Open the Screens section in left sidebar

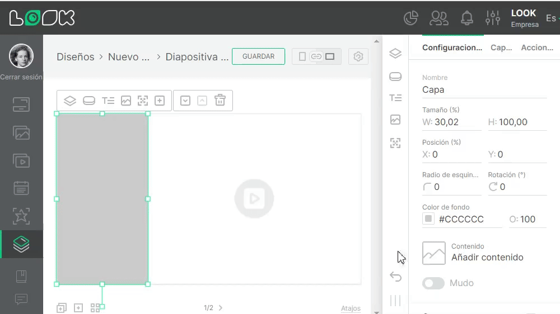click(x=21, y=104)
